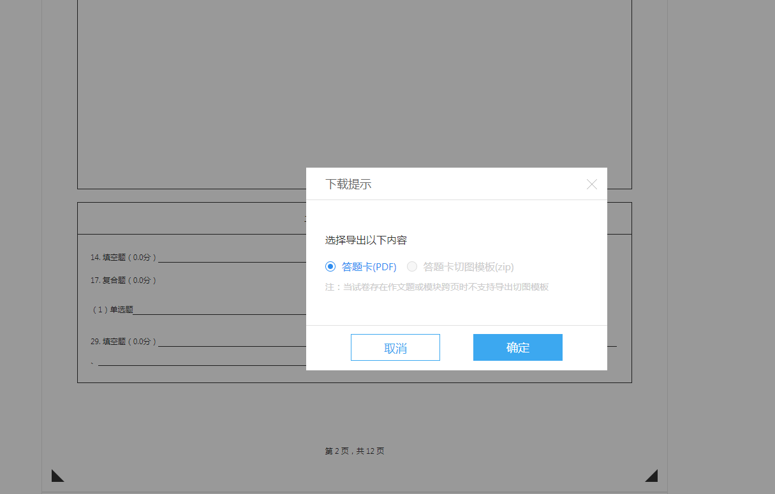775x494 pixels.
Task: Click the bottom-left black corner marker
Action: tap(57, 476)
